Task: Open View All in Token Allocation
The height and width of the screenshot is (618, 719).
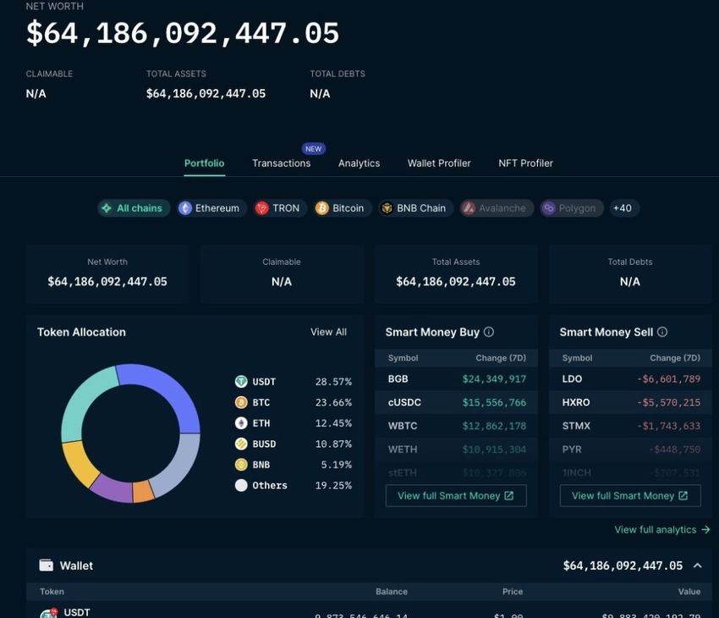Action: pos(328,332)
